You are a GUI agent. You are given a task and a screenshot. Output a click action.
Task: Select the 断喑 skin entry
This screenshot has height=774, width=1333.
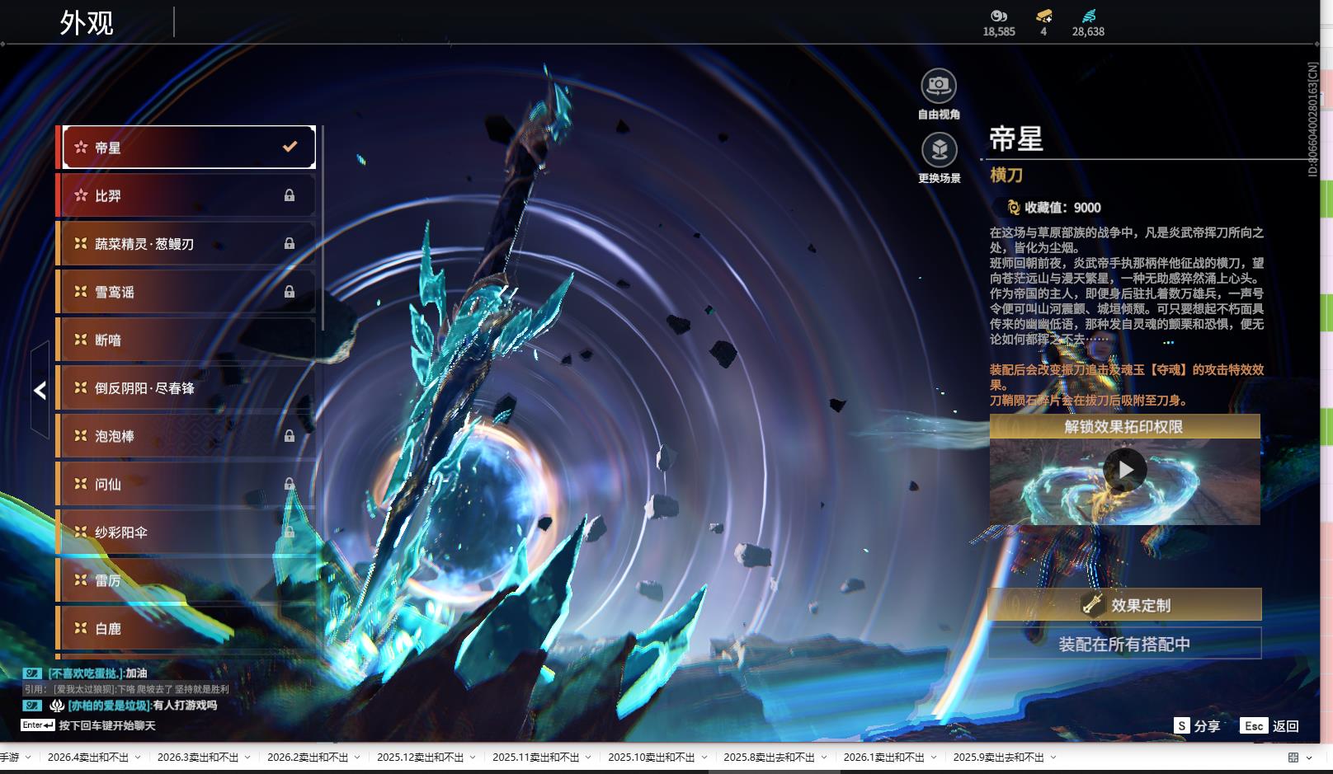point(186,340)
